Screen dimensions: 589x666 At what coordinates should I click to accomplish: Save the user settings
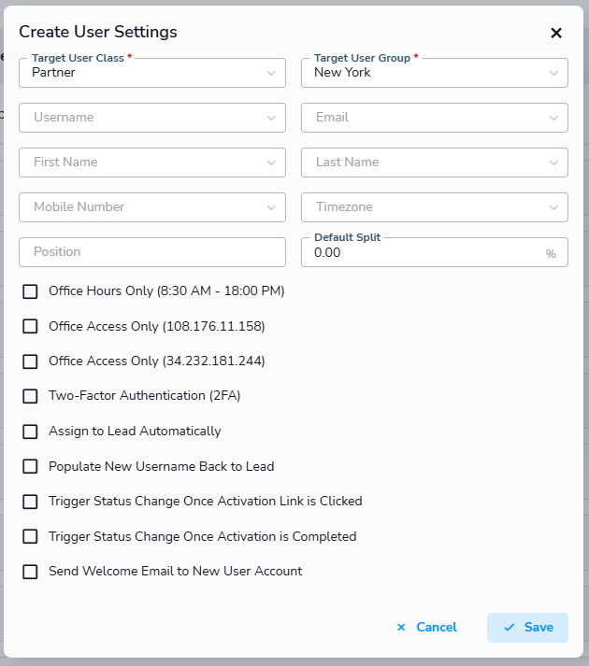pos(527,628)
